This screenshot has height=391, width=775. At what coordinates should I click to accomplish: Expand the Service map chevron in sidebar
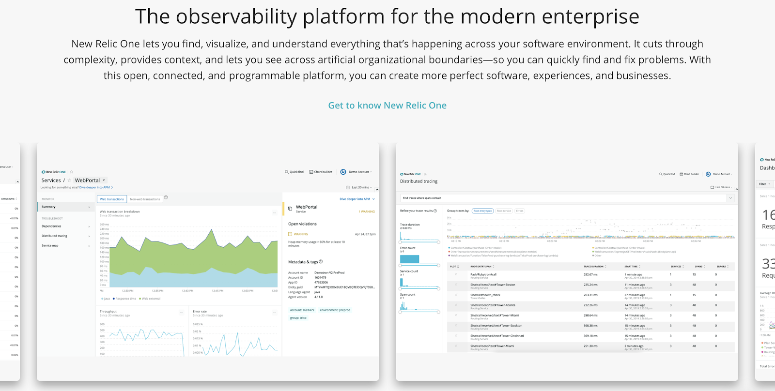click(89, 246)
